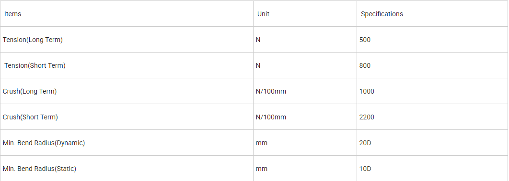Viewport: 509px width, 181px height.
Task: Select the Crush(Short Term) cell
Action: (x=127, y=117)
